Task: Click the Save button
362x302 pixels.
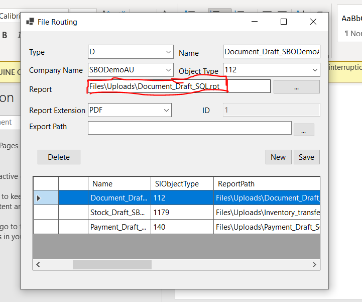Action: pyautogui.click(x=307, y=157)
